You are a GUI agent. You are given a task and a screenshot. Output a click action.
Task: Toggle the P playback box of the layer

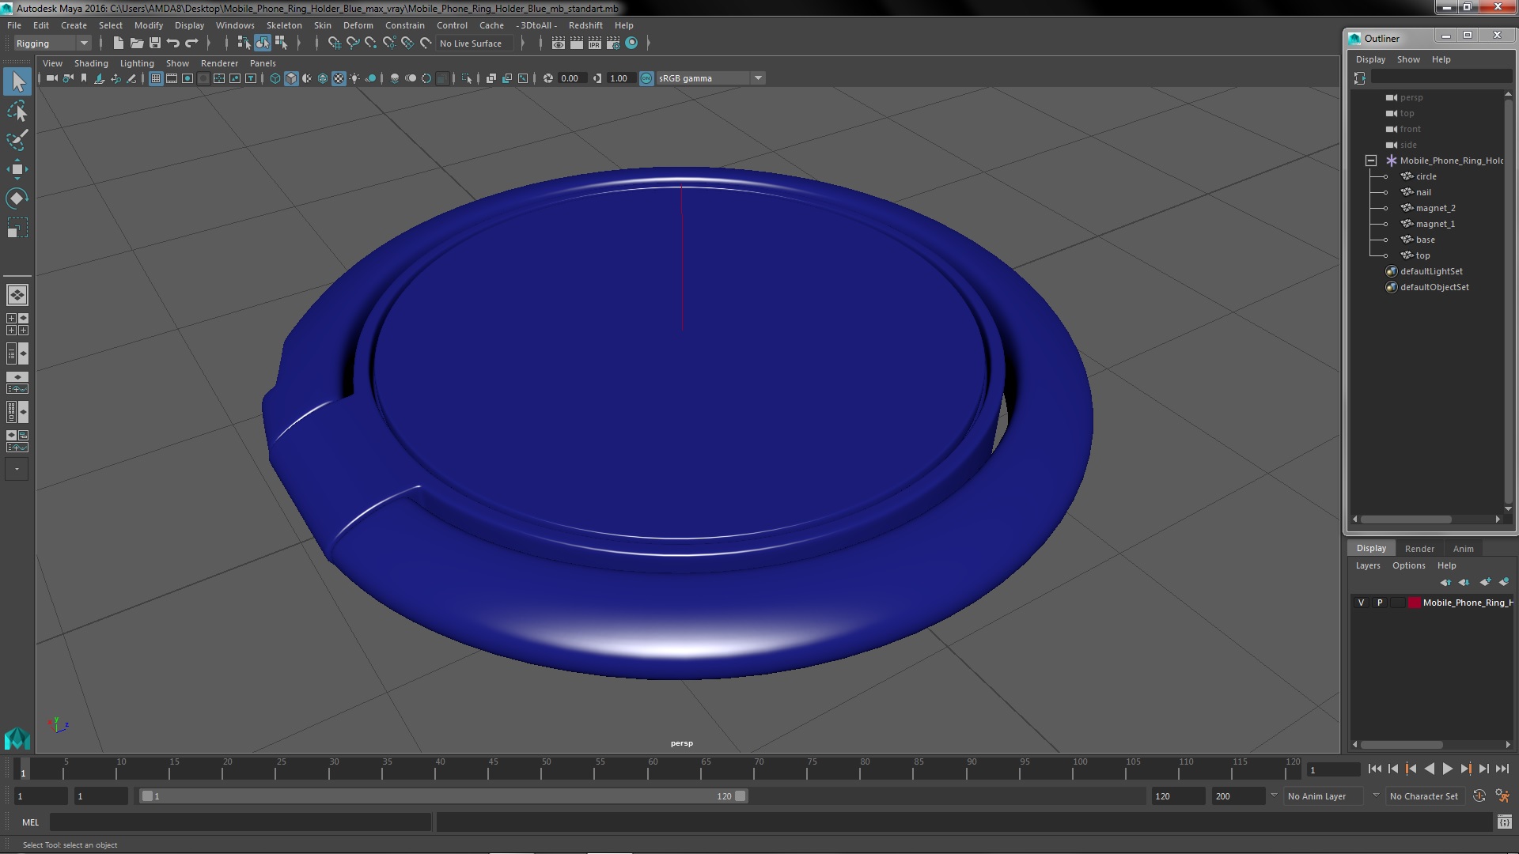tap(1380, 603)
